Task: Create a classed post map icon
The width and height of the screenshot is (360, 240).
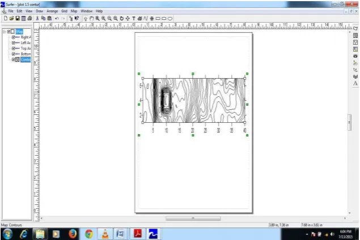Action: [x=355, y=49]
